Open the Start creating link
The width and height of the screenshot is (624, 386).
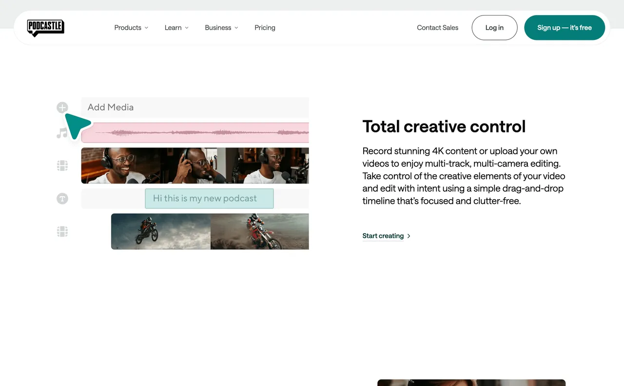383,236
